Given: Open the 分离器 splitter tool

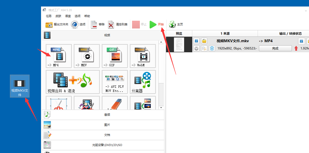Looking at the screenshot, I should [x=143, y=82].
